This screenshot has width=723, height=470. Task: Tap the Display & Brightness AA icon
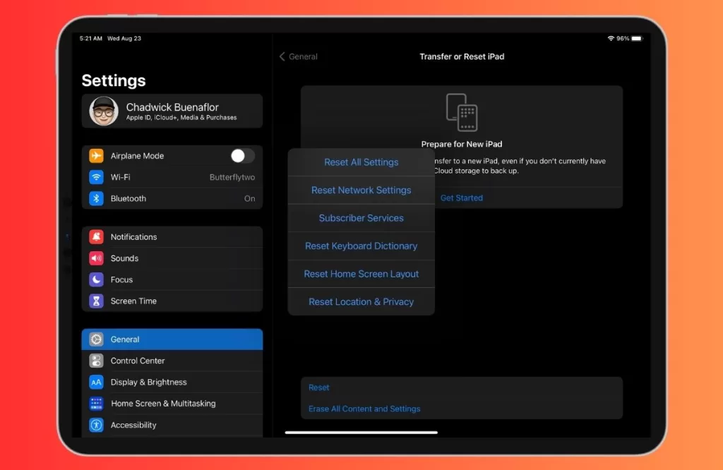point(96,382)
